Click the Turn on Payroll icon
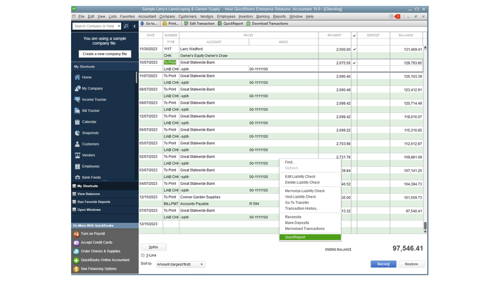 pos(76,234)
